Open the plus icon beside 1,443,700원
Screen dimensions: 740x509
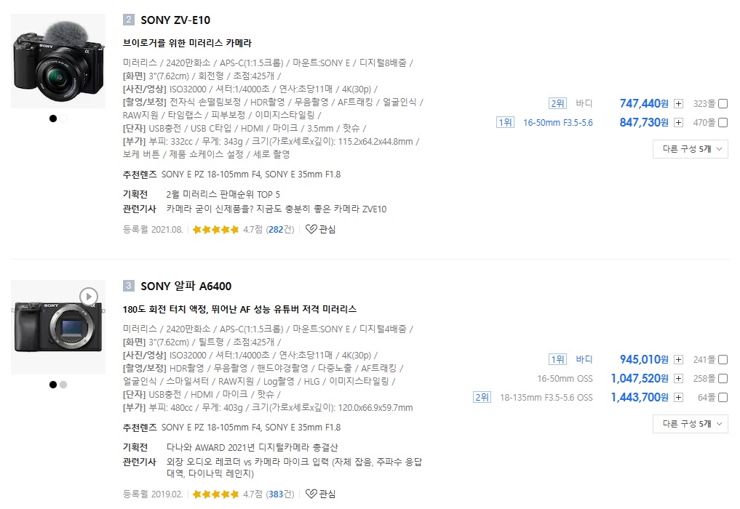click(678, 398)
